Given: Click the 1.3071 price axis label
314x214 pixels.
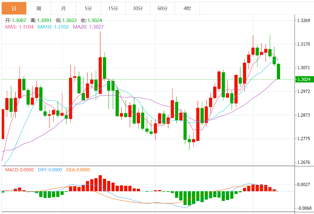Looking at the screenshot, I should click(304, 68).
